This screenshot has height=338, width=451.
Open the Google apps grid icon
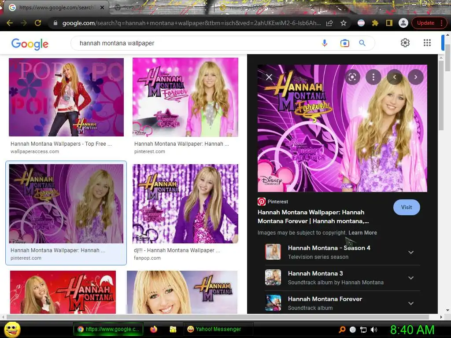427,43
